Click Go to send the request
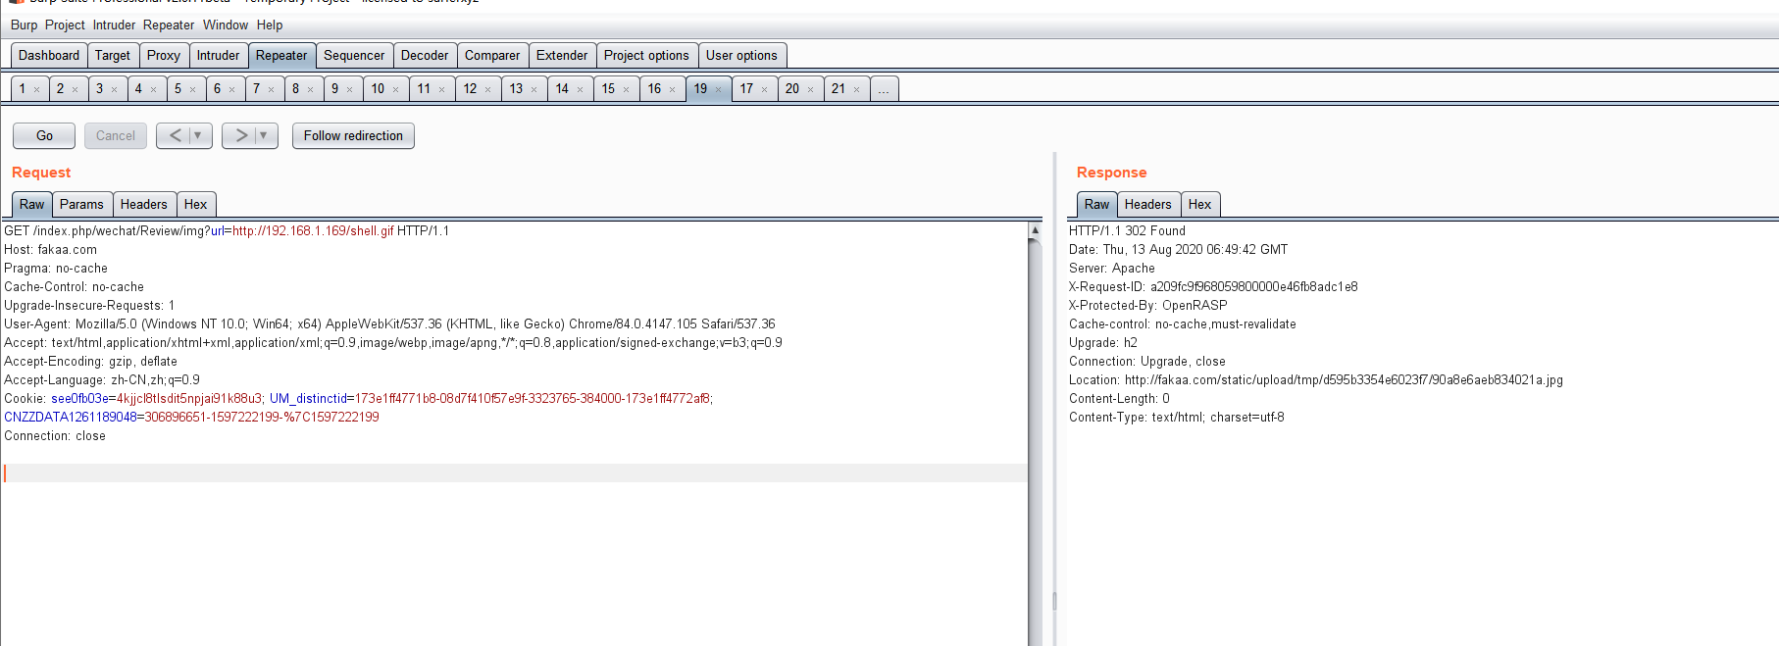This screenshot has height=646, width=1779. (x=44, y=135)
